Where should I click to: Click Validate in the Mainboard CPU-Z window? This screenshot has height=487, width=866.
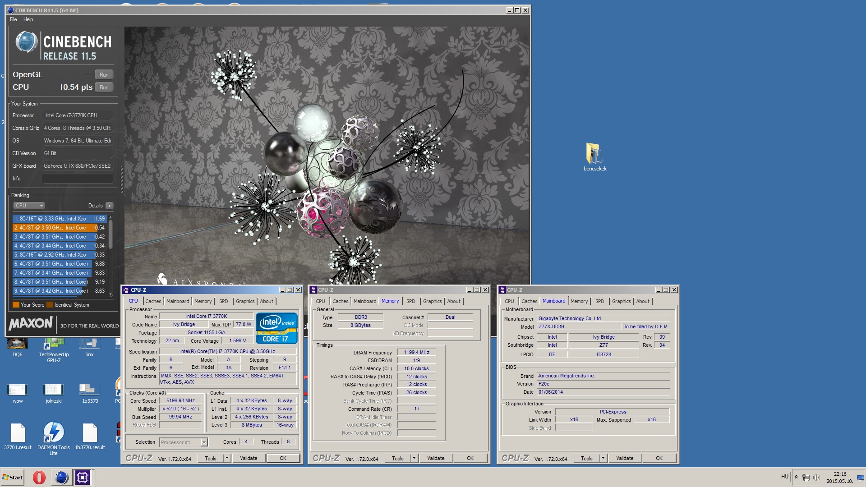click(625, 458)
